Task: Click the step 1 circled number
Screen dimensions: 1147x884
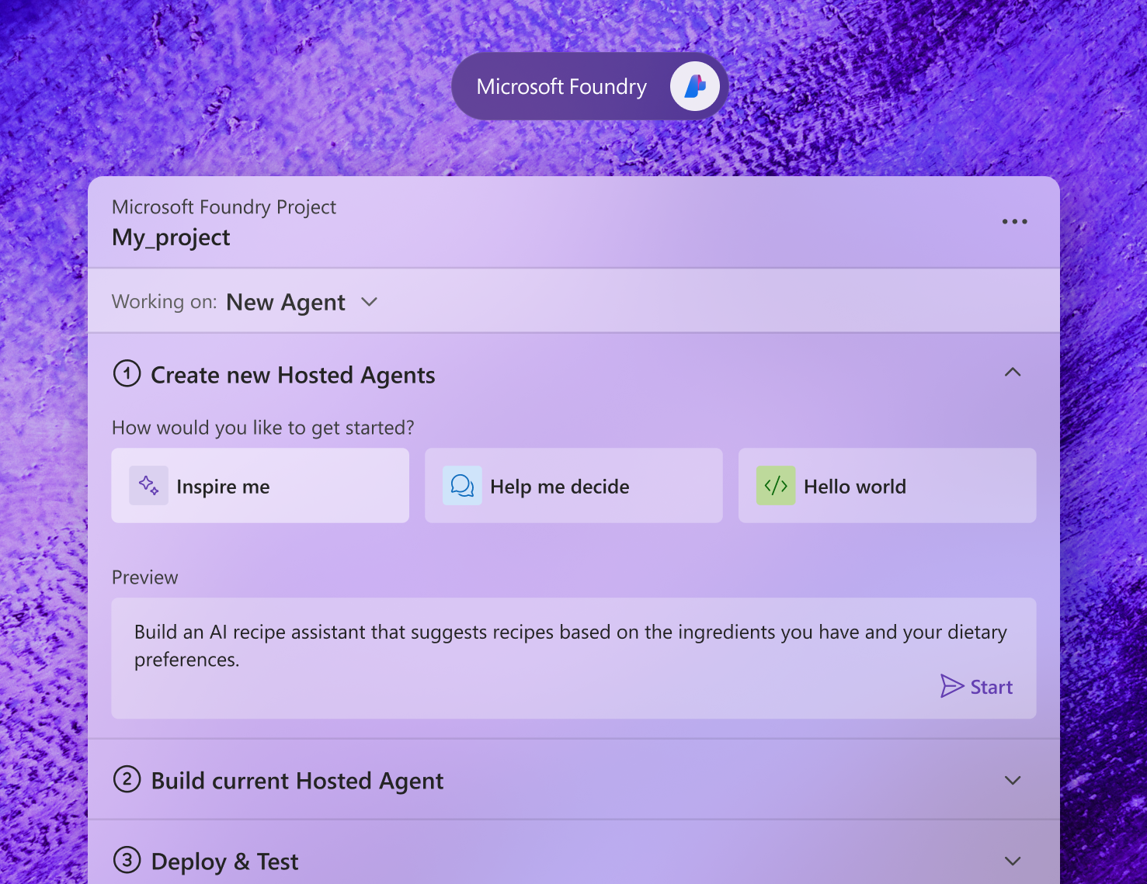Action: pos(127,373)
